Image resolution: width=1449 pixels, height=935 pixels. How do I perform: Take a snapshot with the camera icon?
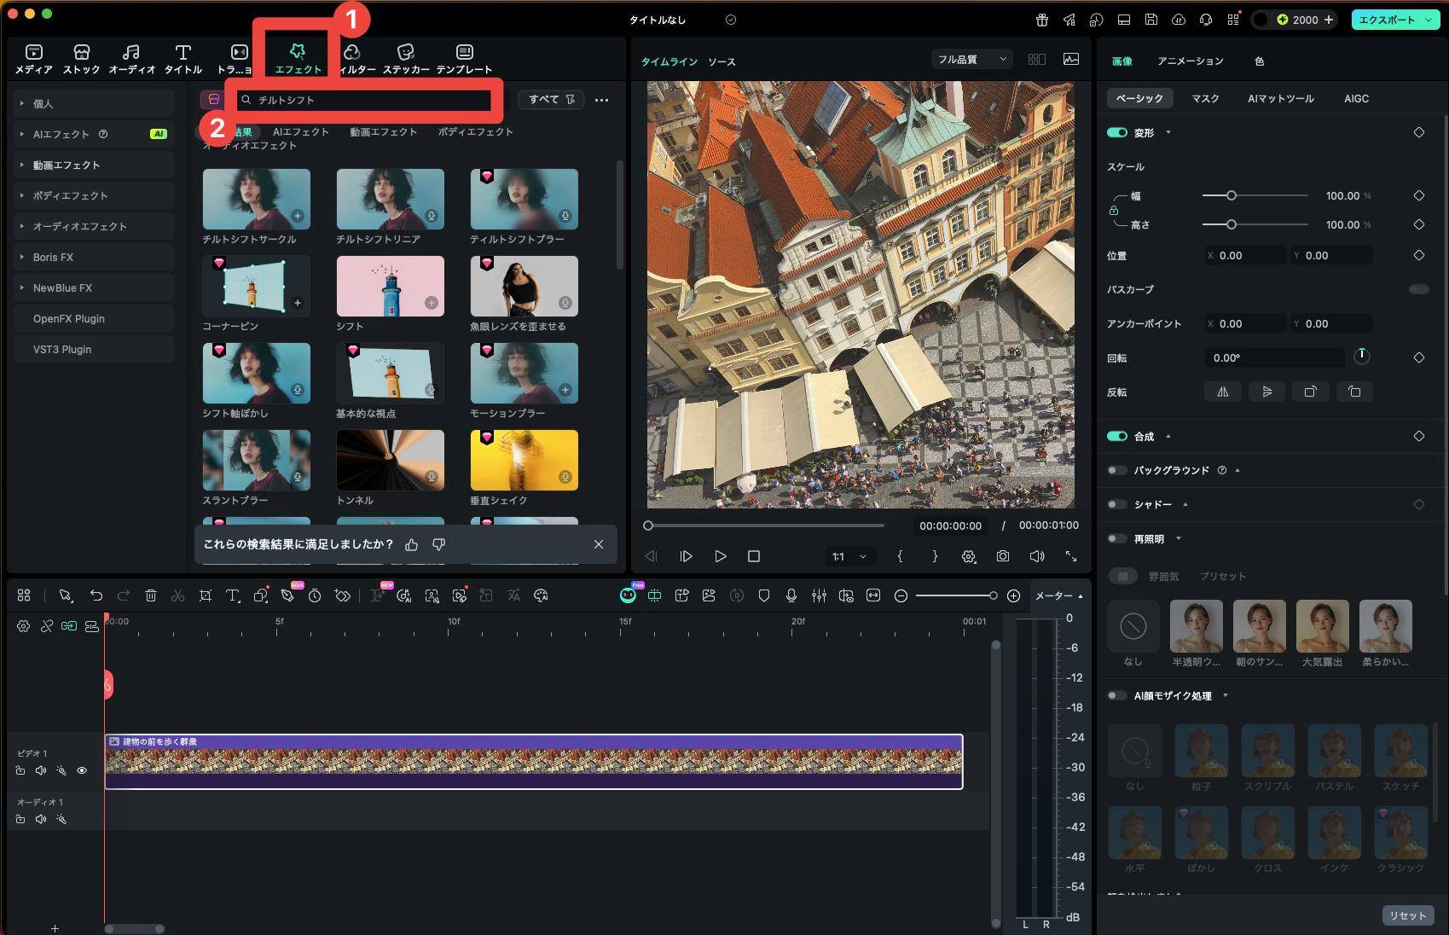[1003, 556]
